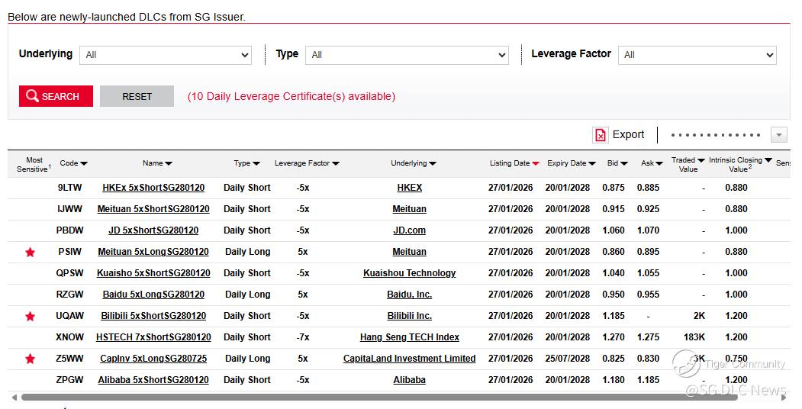The image size is (802, 409).
Task: Click the Listing Date red sort arrow
Action: coord(536,163)
